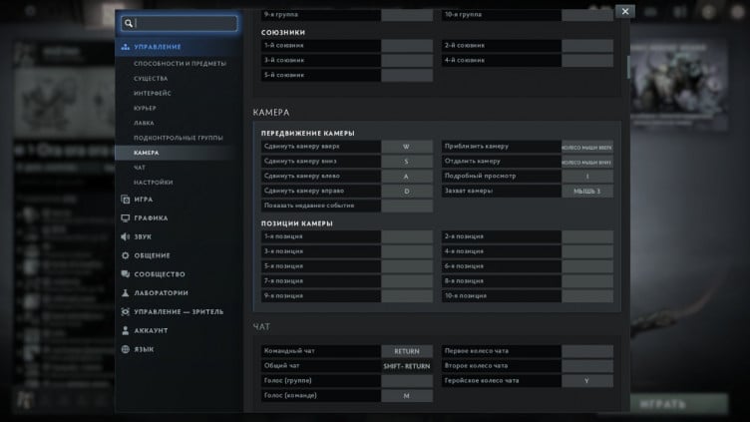Screen dimensions: 750x422
Task: Click the icon beside ИГРА in sidebar
Action: 125,200
